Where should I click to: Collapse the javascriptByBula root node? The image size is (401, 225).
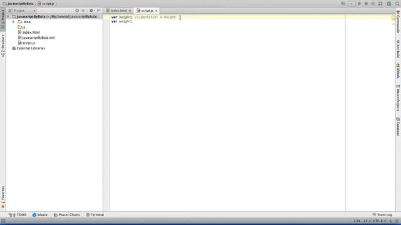(x=8, y=17)
